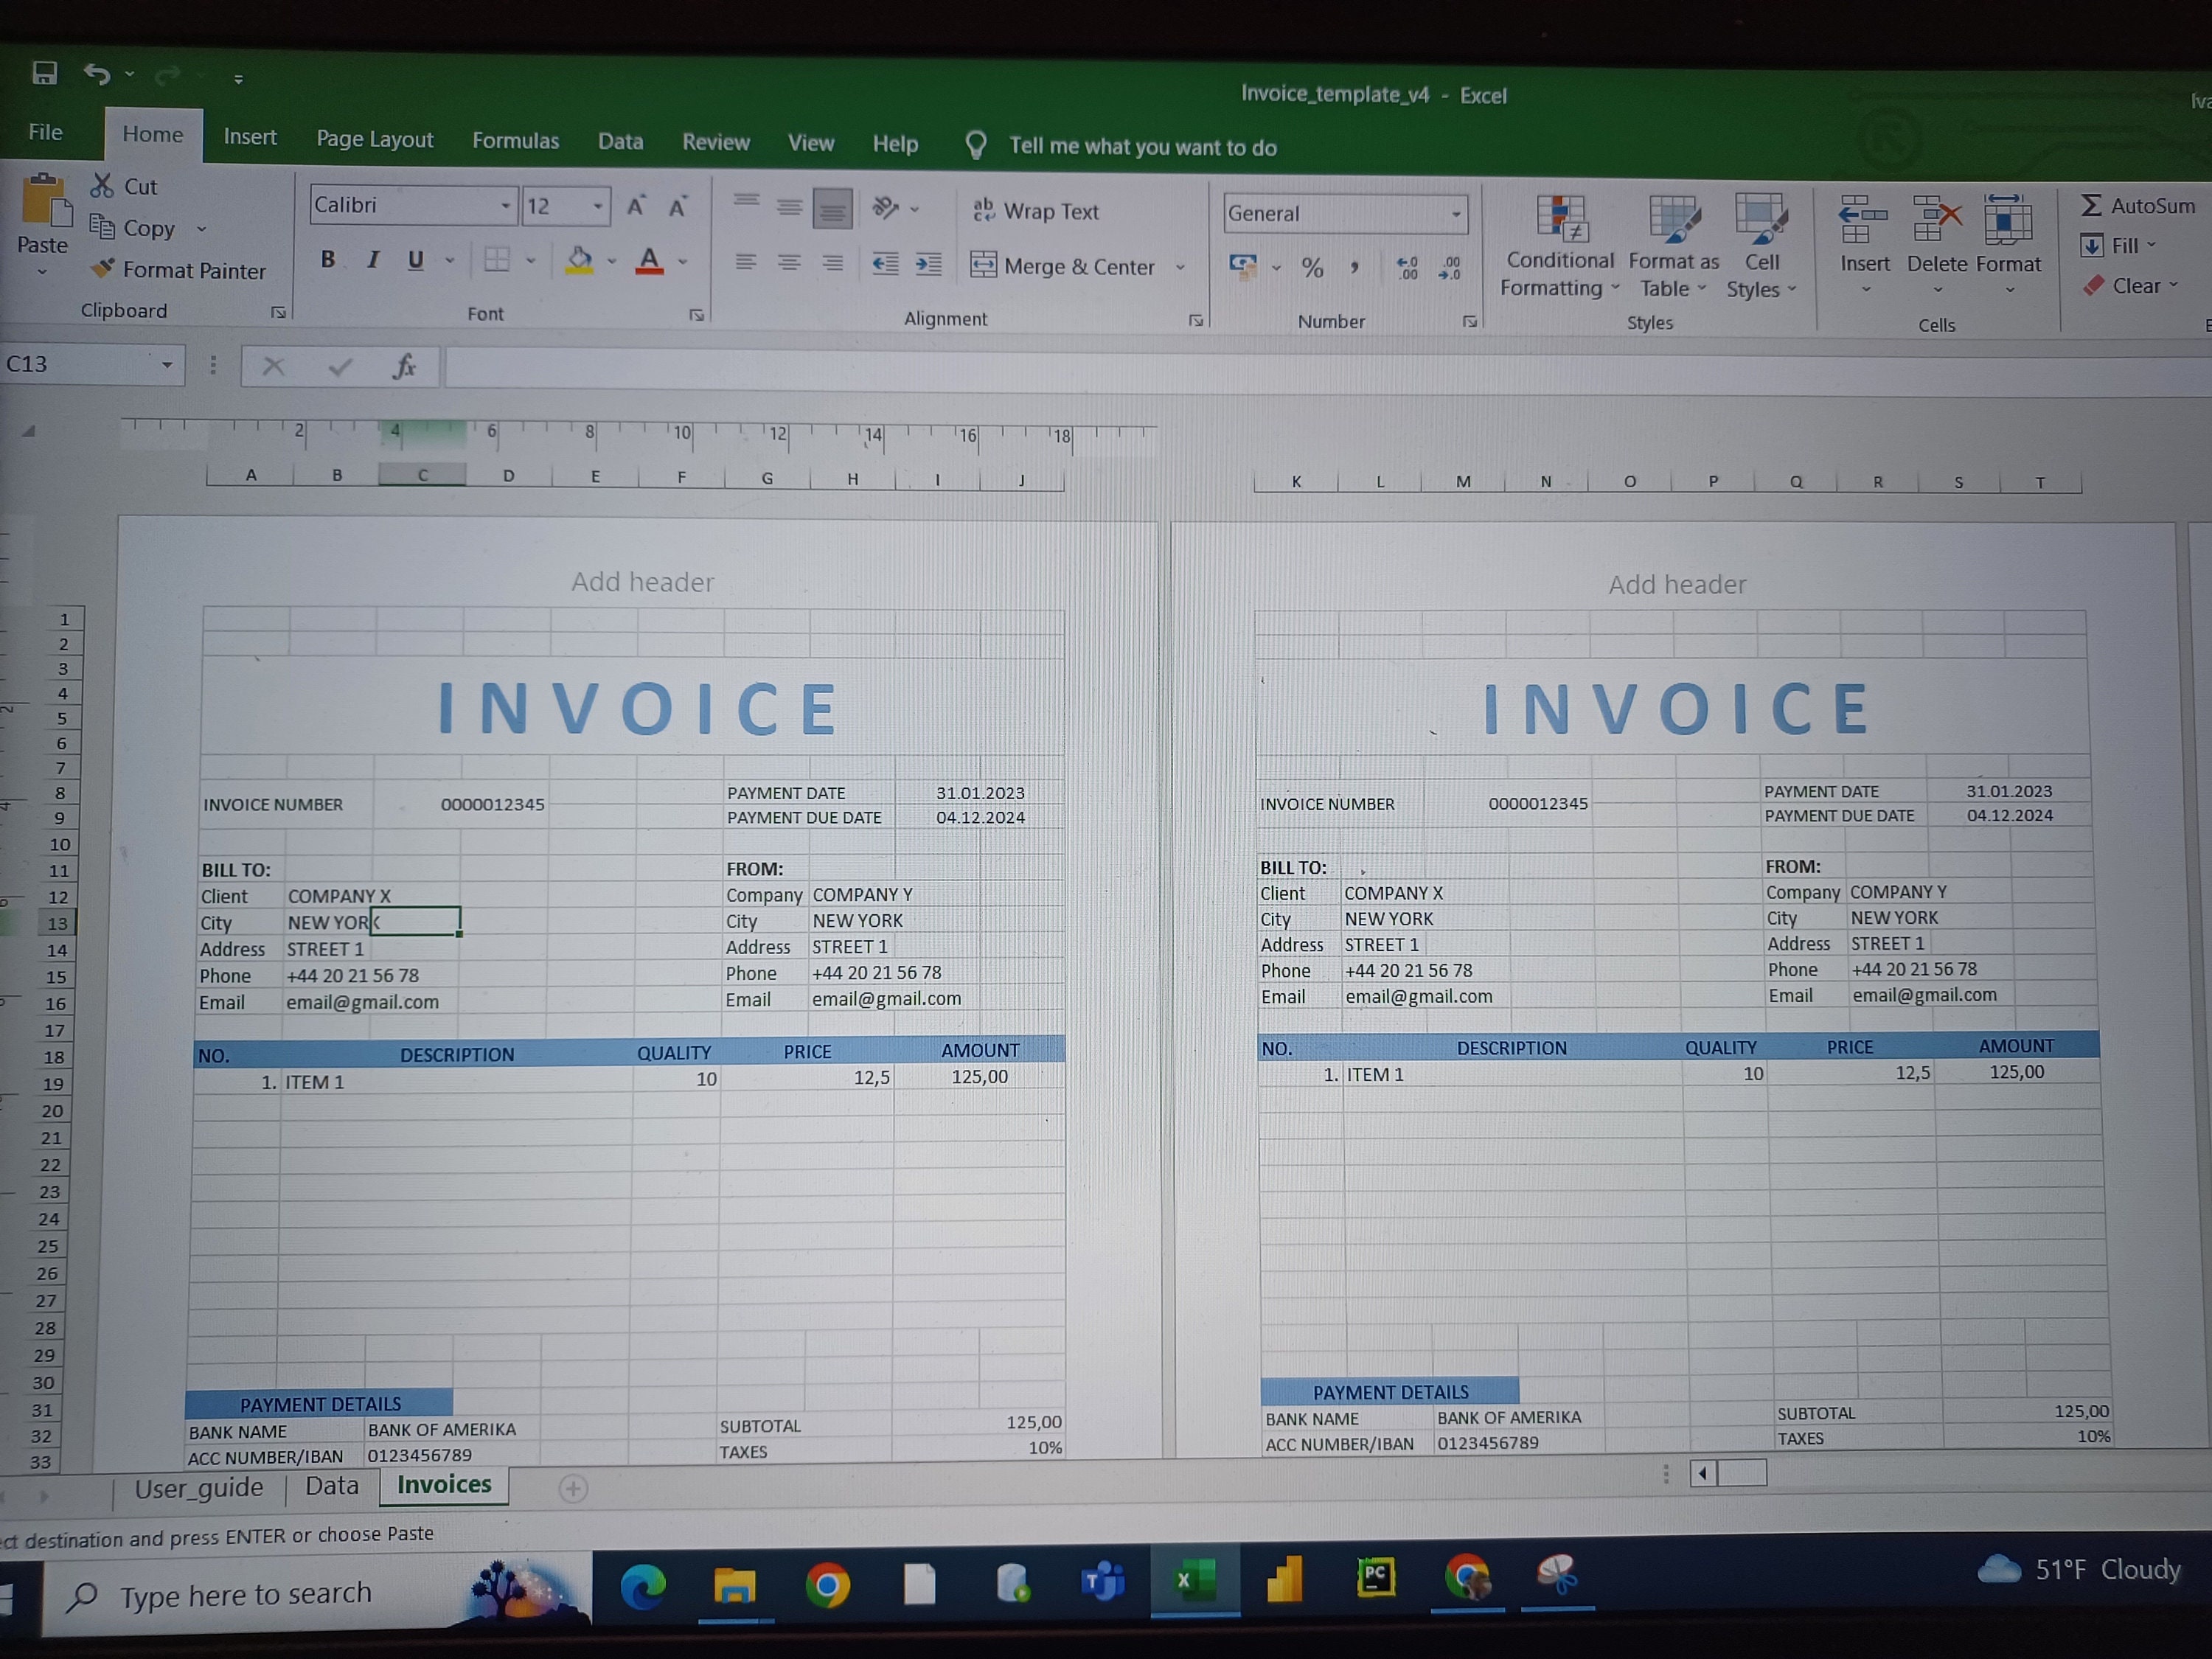Select the Format Painter tool

tap(180, 270)
